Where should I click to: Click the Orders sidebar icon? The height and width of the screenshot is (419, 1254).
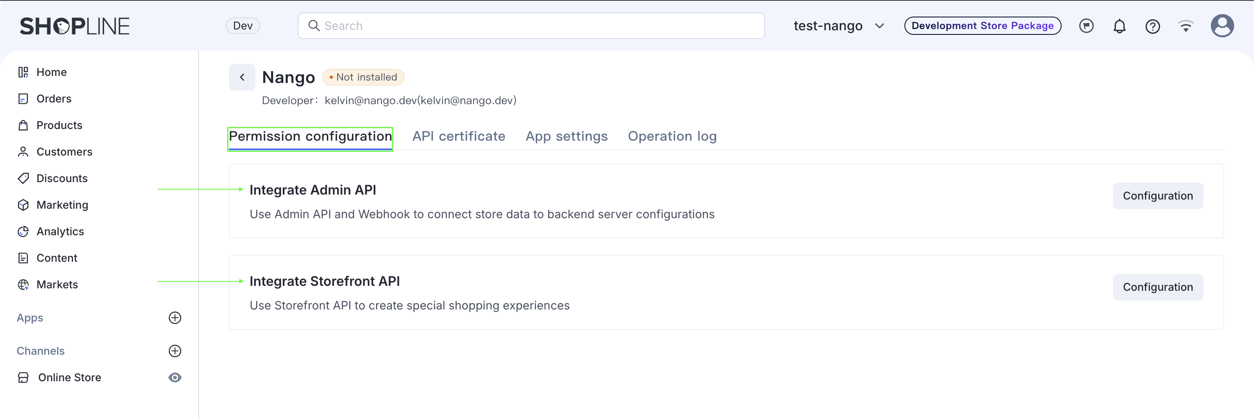[23, 99]
